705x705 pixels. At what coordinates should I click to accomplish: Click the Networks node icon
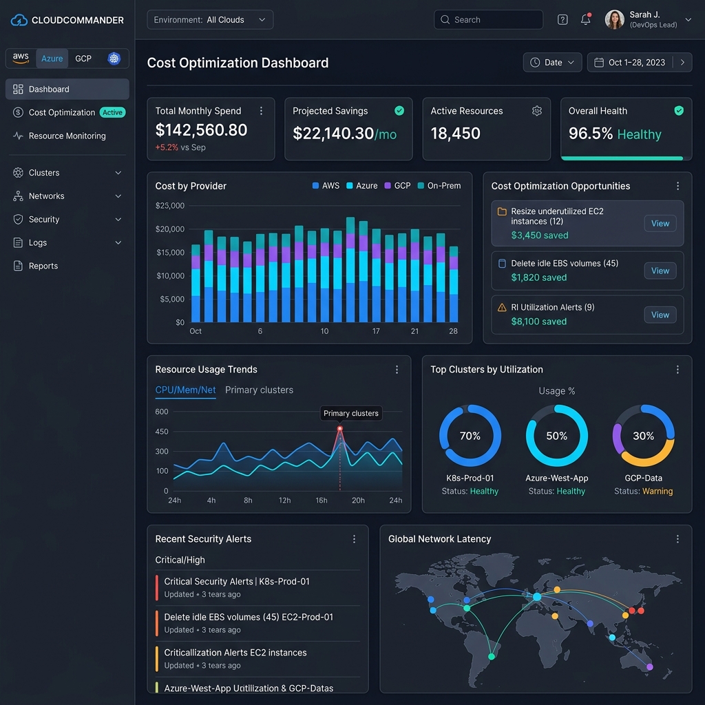[x=18, y=196]
